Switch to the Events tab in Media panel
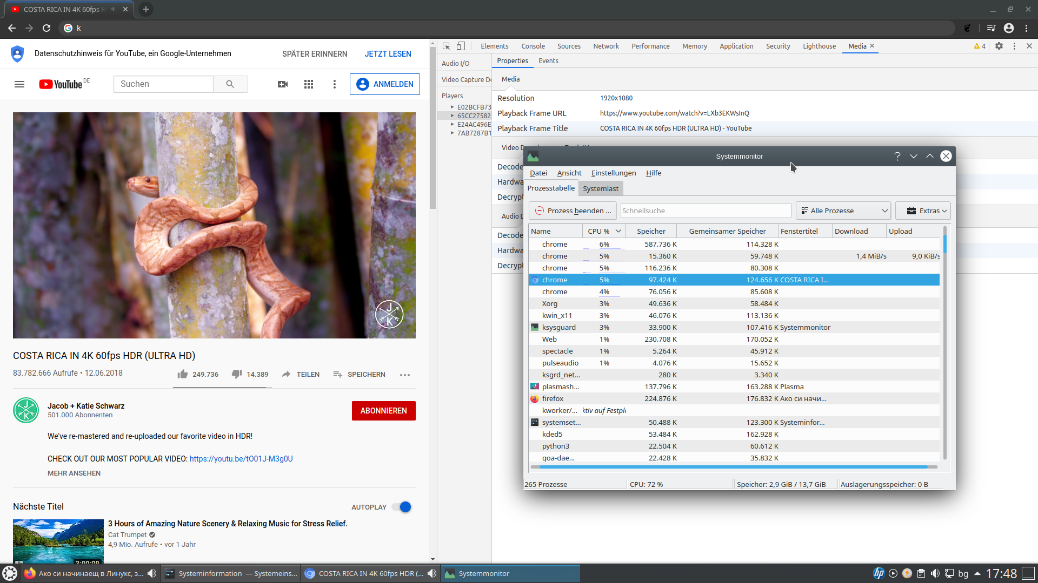Viewport: 1038px width, 583px height. [x=548, y=60]
